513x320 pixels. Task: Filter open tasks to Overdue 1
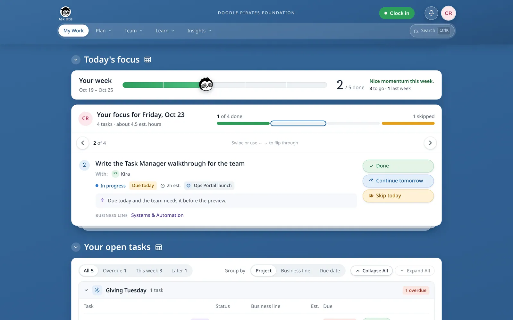coord(114,271)
